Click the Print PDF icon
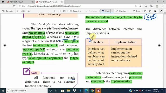 [145, 11]
